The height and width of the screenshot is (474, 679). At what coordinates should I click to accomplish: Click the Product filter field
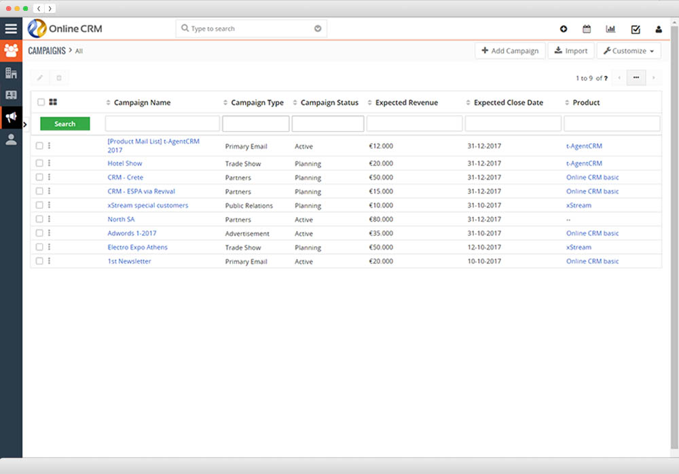click(612, 123)
